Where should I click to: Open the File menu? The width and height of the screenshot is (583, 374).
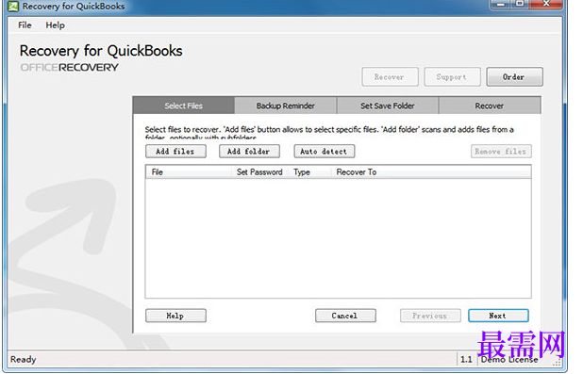[x=25, y=25]
